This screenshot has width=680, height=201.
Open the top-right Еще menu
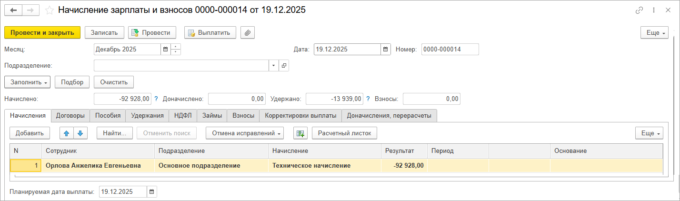[654, 32]
